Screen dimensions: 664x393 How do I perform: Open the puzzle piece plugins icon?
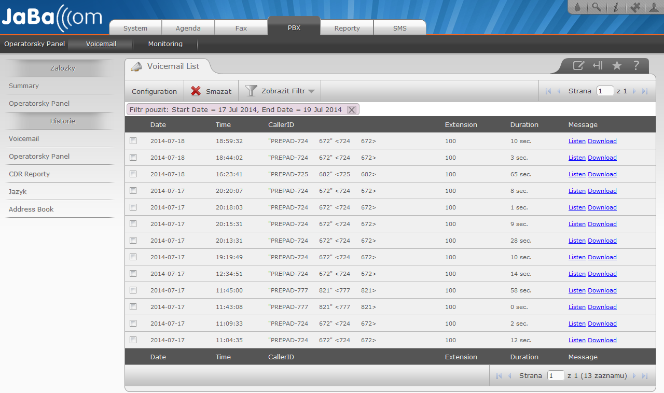click(x=635, y=7)
